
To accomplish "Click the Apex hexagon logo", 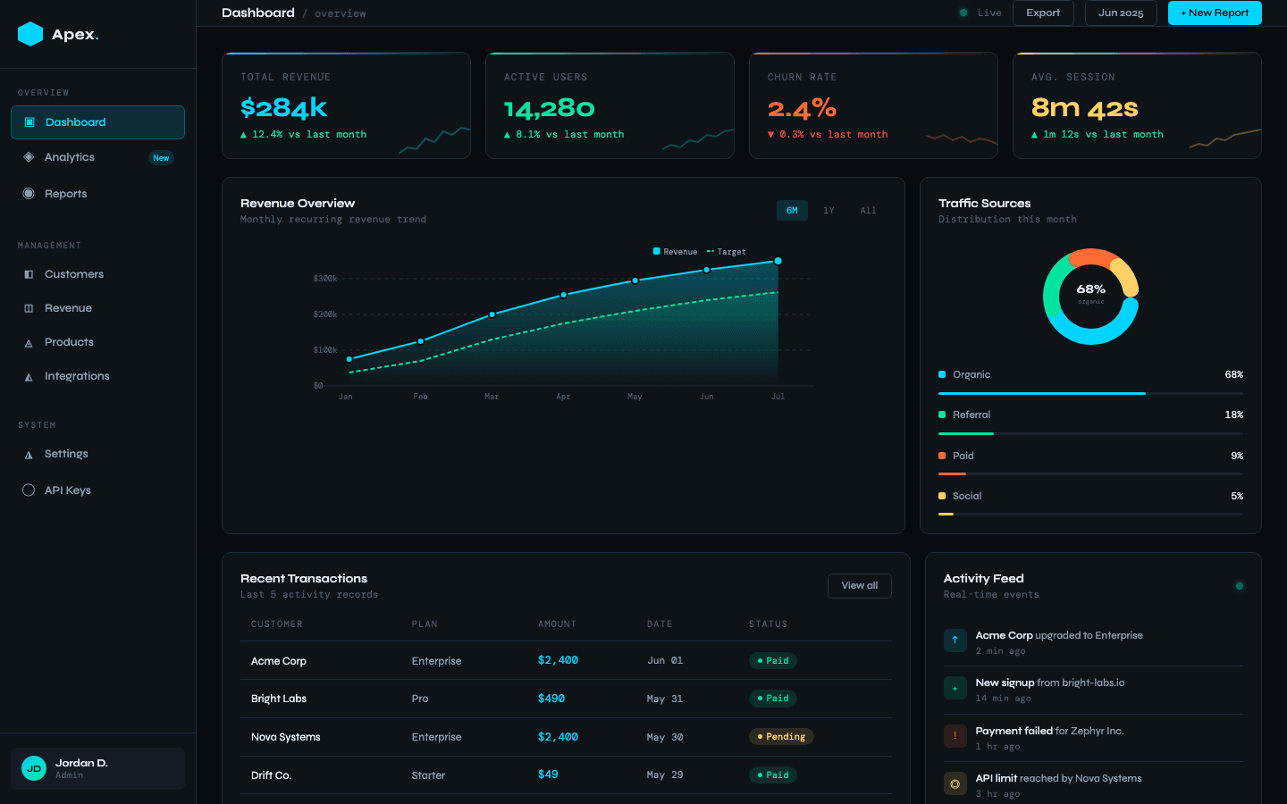I will click(30, 34).
